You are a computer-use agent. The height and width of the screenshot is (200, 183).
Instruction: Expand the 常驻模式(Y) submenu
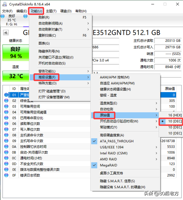tap(126, 127)
